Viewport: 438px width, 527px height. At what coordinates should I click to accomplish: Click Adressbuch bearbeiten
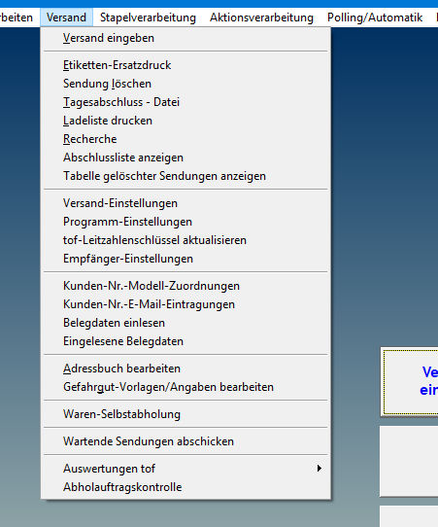tap(185, 369)
